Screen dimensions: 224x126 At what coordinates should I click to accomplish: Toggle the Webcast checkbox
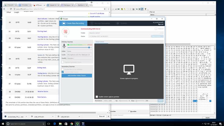point(156,29)
